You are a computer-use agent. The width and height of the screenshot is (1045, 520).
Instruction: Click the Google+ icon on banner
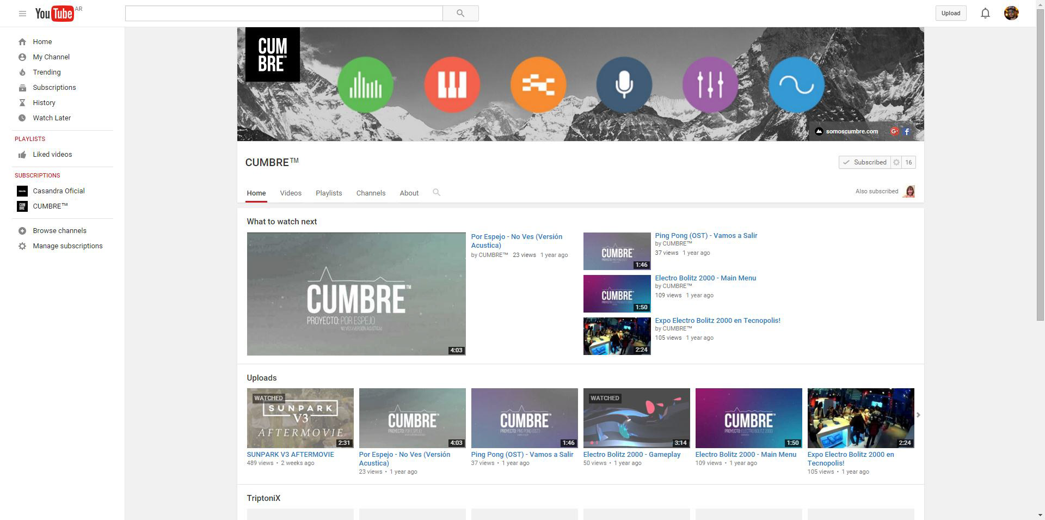click(x=894, y=131)
